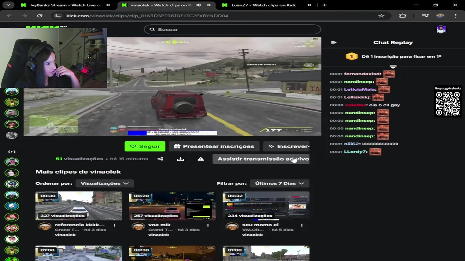Open the Últimos 7 Dias filter dropdown

[280, 183]
